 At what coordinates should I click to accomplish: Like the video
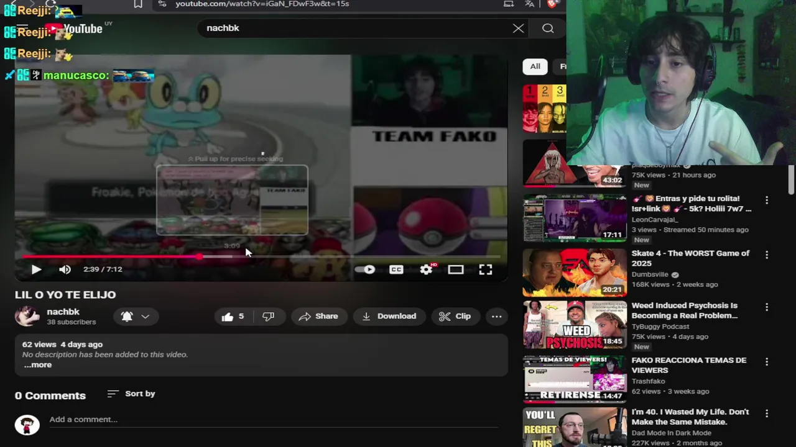tap(233, 316)
